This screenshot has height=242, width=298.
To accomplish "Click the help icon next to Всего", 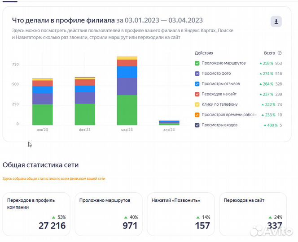I will click(280, 53).
